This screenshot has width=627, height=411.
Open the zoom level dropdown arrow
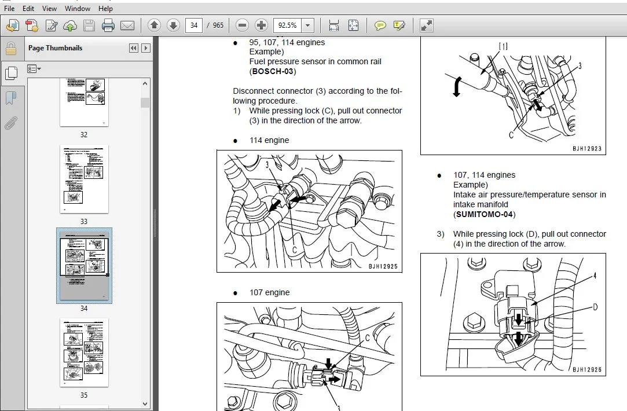tap(307, 25)
